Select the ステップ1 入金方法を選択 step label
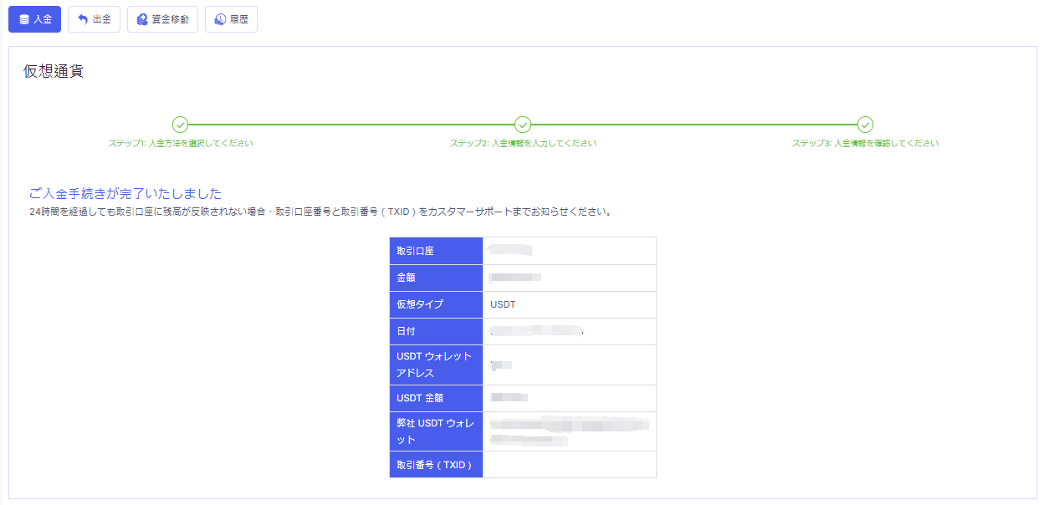Image resolution: width=1044 pixels, height=505 pixels. (x=180, y=143)
